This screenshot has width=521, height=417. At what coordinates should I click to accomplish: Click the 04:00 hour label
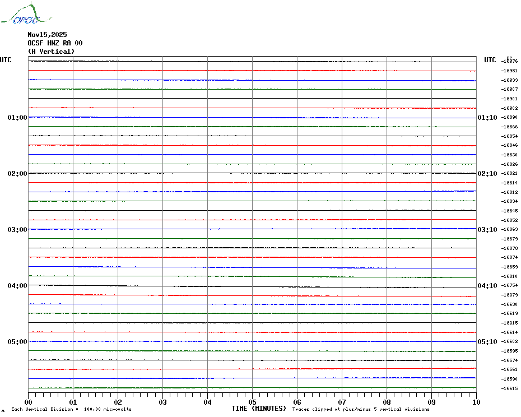coord(17,286)
